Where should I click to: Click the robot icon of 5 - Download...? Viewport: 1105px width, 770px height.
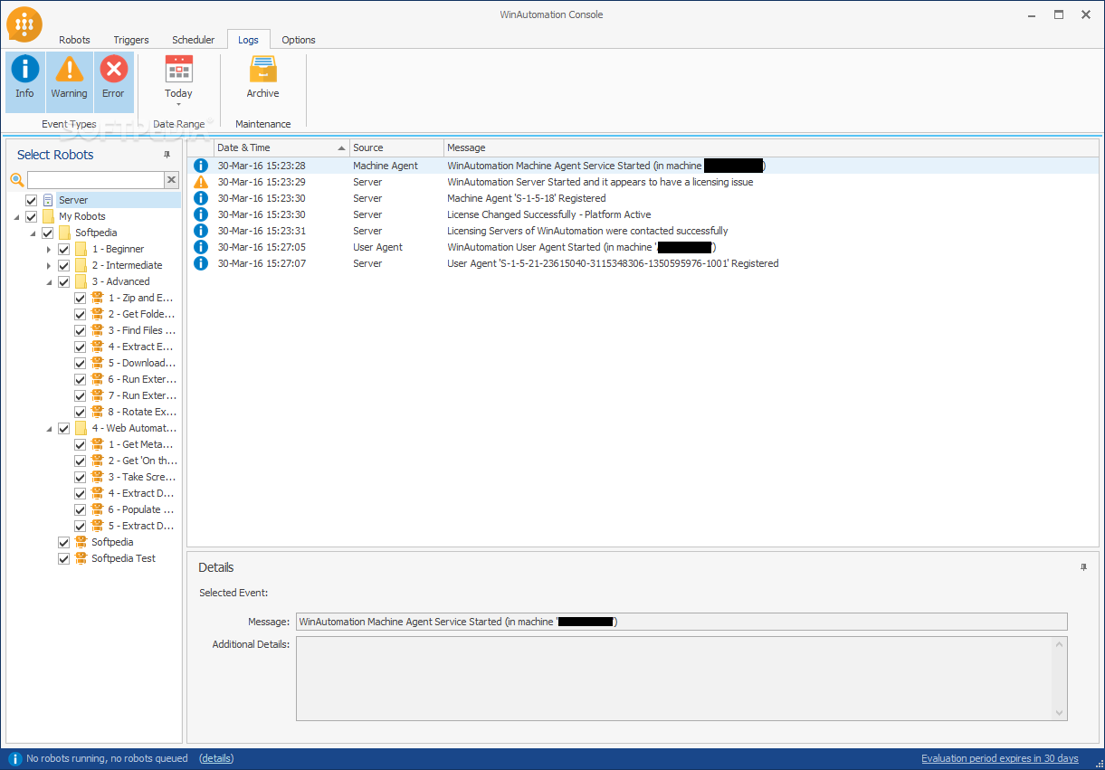[x=97, y=363]
